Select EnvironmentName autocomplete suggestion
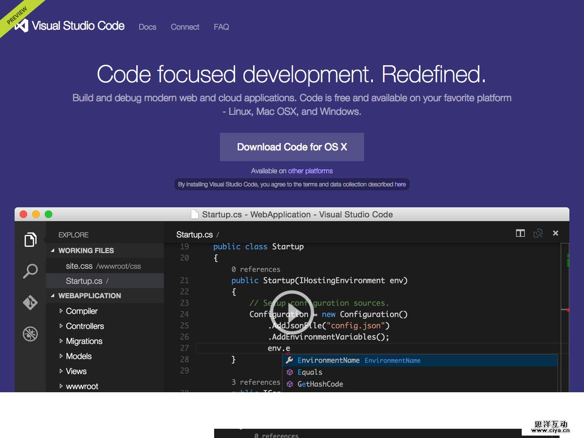 coord(328,361)
